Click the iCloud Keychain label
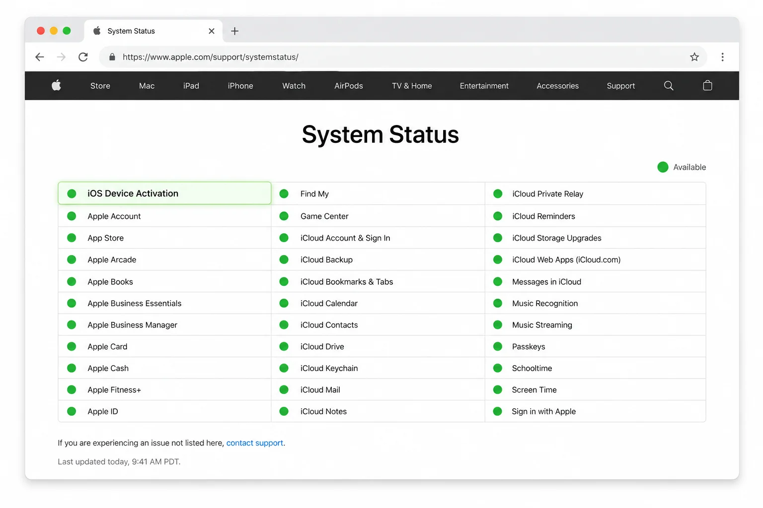The image size is (763, 508). [x=329, y=368]
